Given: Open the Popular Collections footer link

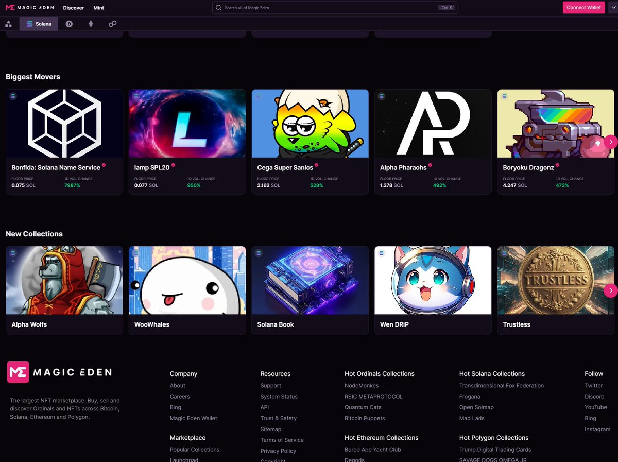Looking at the screenshot, I should click(x=195, y=450).
